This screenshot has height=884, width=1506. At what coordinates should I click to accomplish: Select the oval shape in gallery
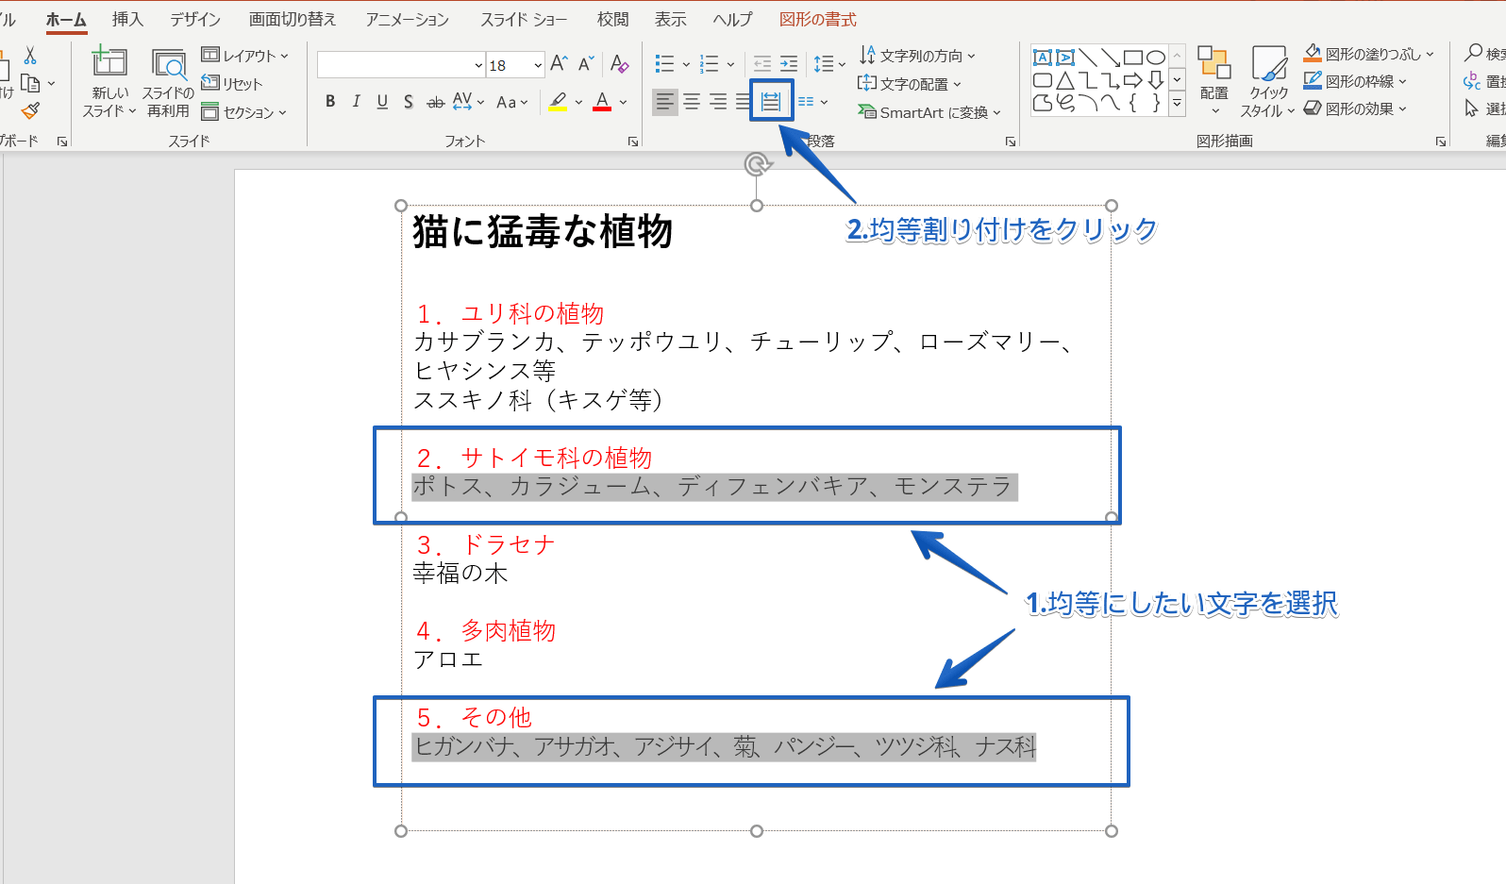click(x=1156, y=58)
